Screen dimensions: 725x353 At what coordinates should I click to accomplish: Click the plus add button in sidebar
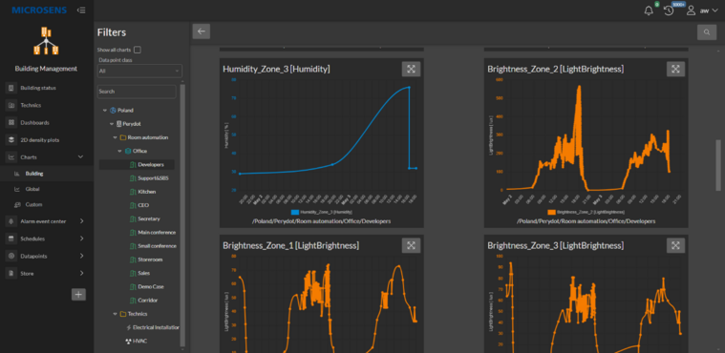click(78, 294)
